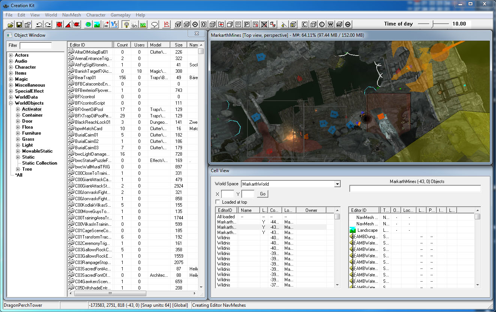This screenshot has width=496, height=312.
Task: Expand the Actors tree category
Action: coord(11,55)
